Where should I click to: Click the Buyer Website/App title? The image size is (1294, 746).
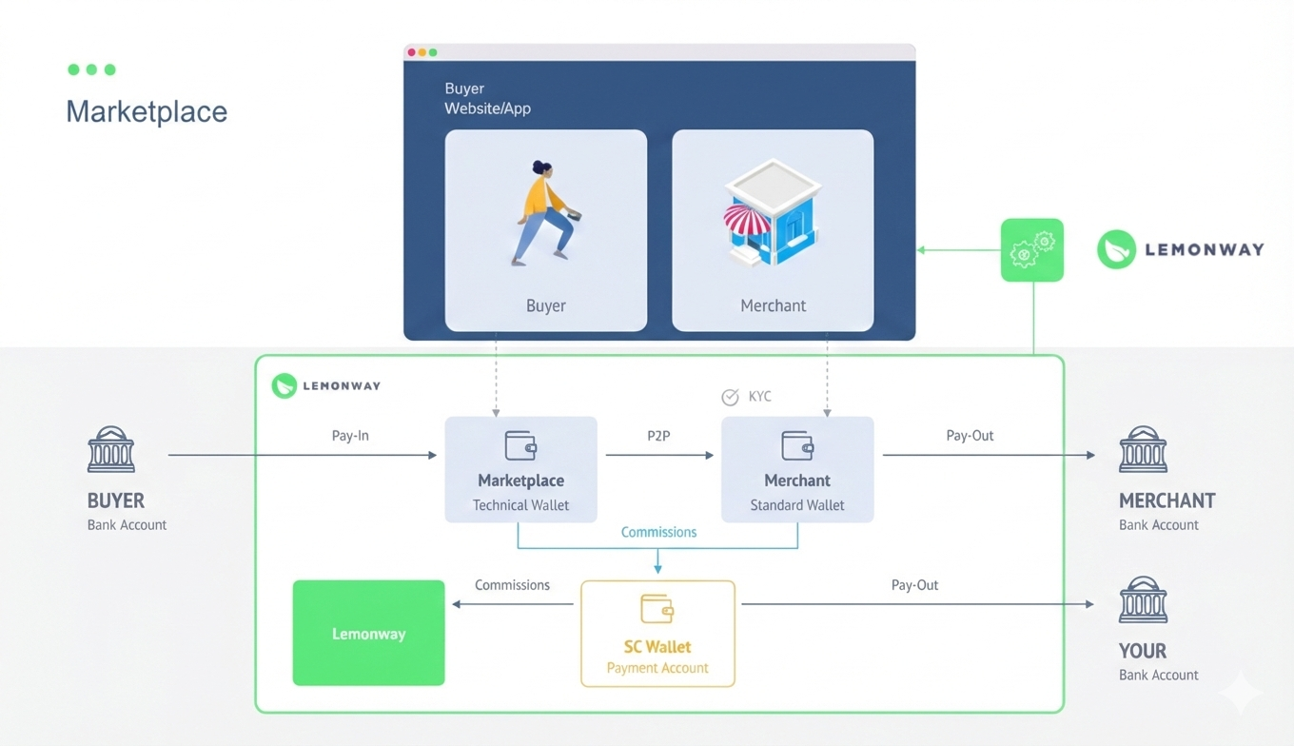pyautogui.click(x=487, y=98)
